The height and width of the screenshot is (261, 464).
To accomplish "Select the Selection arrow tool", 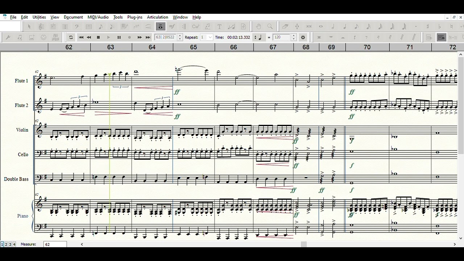I will [29, 26].
